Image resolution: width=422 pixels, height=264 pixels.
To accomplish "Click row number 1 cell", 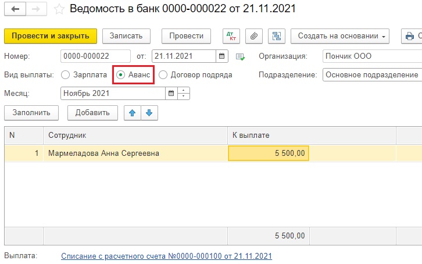I will point(24,153).
